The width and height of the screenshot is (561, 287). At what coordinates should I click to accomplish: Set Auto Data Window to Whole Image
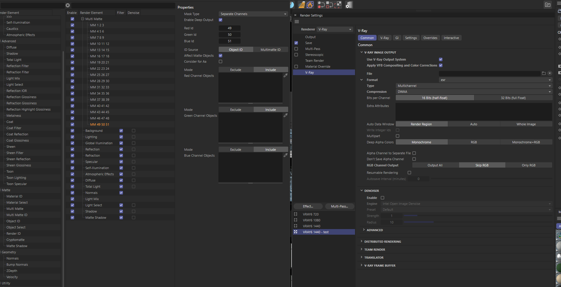point(526,124)
